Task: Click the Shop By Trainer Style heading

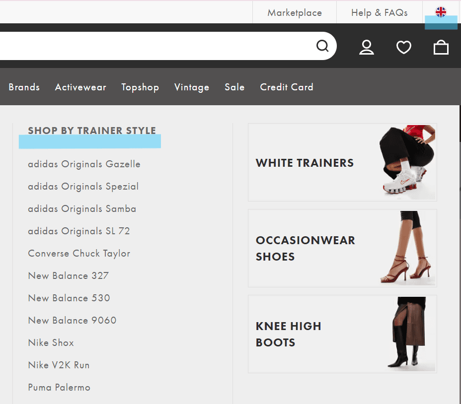Action: (92, 131)
